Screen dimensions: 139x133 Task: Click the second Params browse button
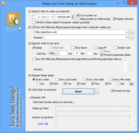point(132,69)
